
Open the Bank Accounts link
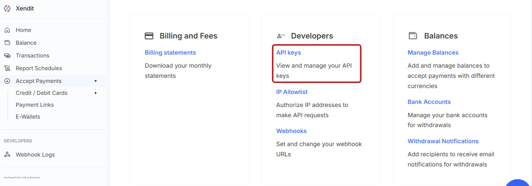click(x=429, y=102)
